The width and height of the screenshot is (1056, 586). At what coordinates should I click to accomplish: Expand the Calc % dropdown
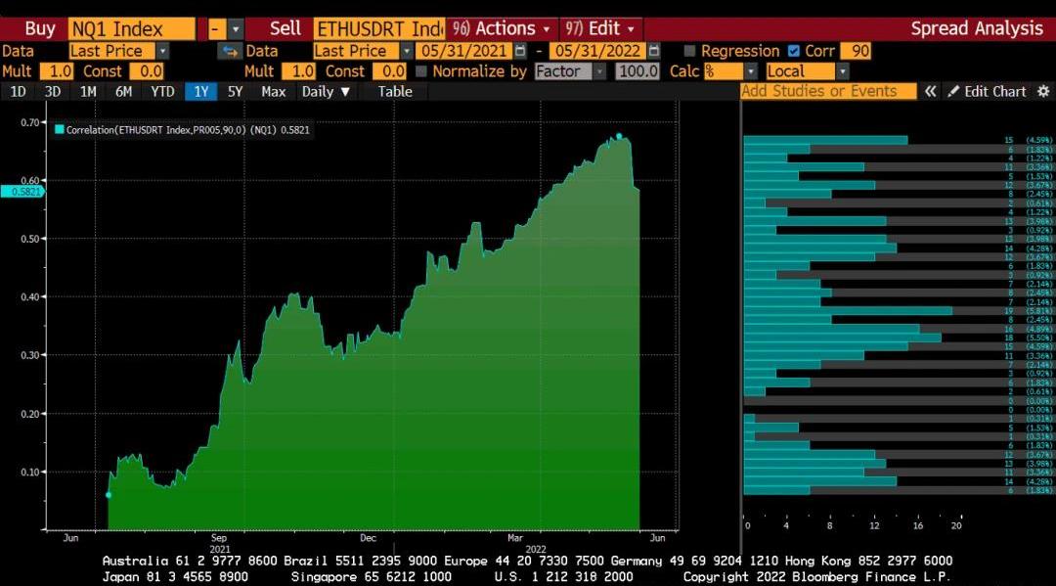tap(750, 71)
